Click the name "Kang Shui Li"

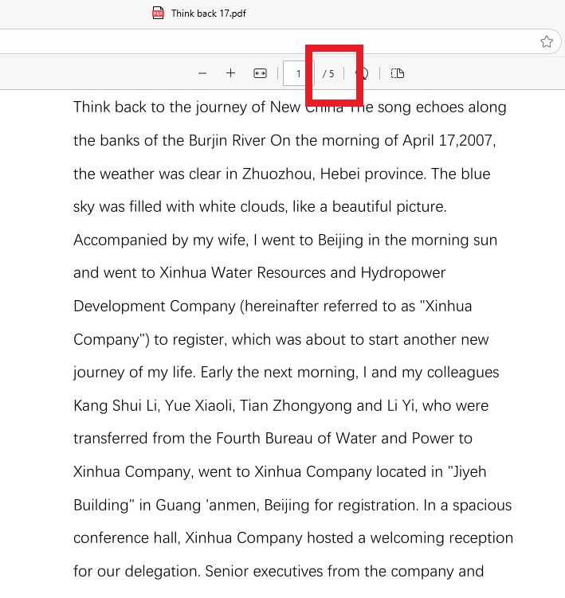pyautogui.click(x=116, y=406)
